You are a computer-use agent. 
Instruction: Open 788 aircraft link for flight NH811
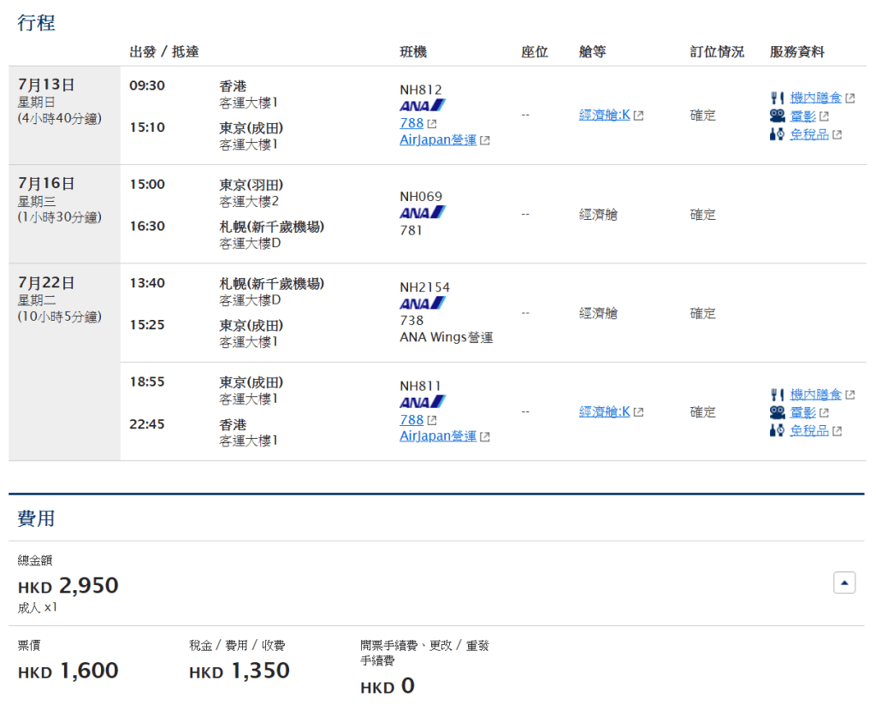(411, 420)
